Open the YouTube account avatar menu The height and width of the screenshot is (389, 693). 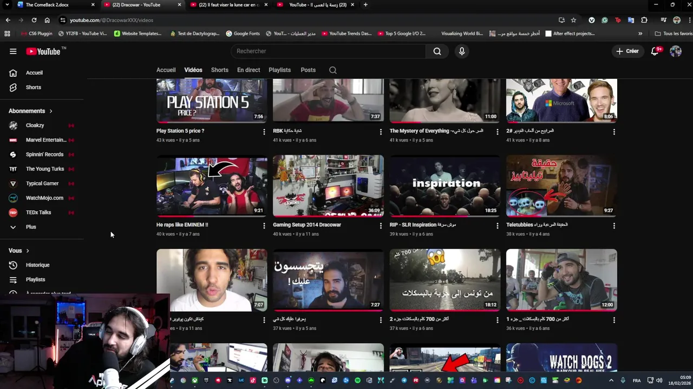click(x=676, y=51)
